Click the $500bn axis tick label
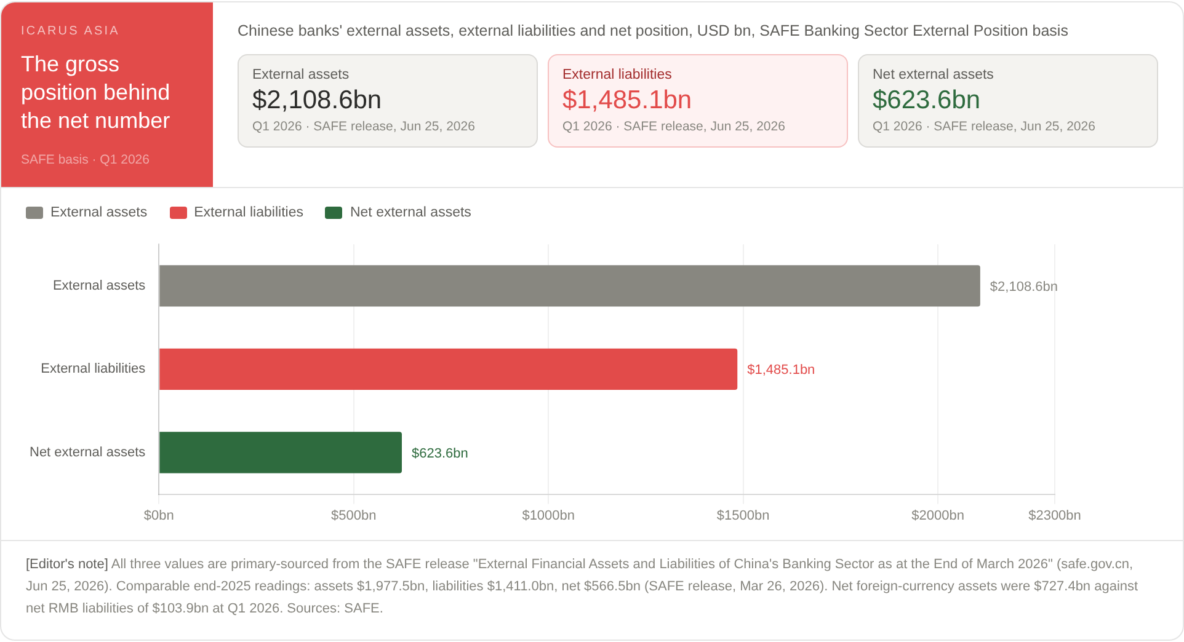1184x642 pixels. pyautogui.click(x=353, y=515)
